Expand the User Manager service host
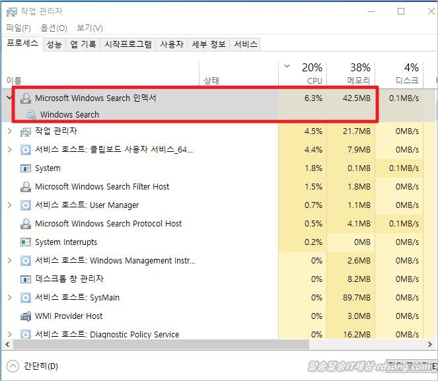The width and height of the screenshot is (438, 381). [9, 205]
